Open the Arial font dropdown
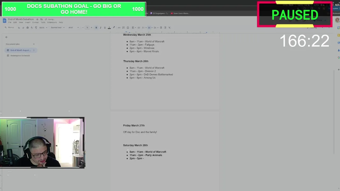The width and height of the screenshot is (340, 191). pyautogui.click(x=74, y=28)
